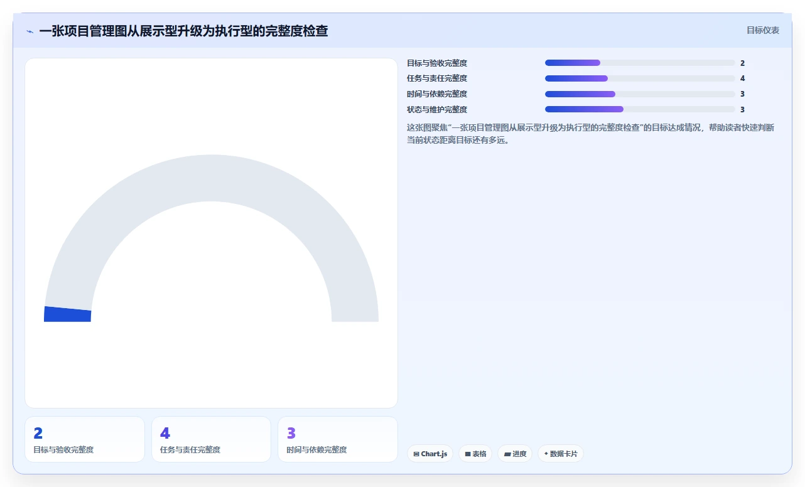Screen dimensions: 805x487
Task: Open the 任务与责任完整度 data card
Action: tap(211, 439)
